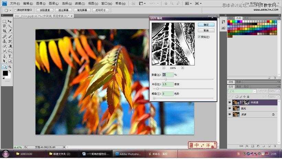282x160 pixels.
Task: Zoom in on USM preview
Action: pyautogui.click(x=183, y=68)
